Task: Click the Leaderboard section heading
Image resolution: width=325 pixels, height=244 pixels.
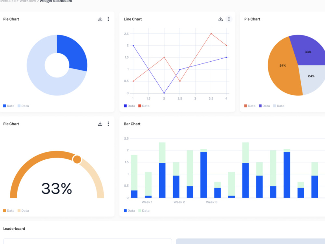Action: pos(14,229)
